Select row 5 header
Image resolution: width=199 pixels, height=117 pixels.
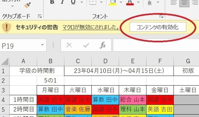coord(5,110)
